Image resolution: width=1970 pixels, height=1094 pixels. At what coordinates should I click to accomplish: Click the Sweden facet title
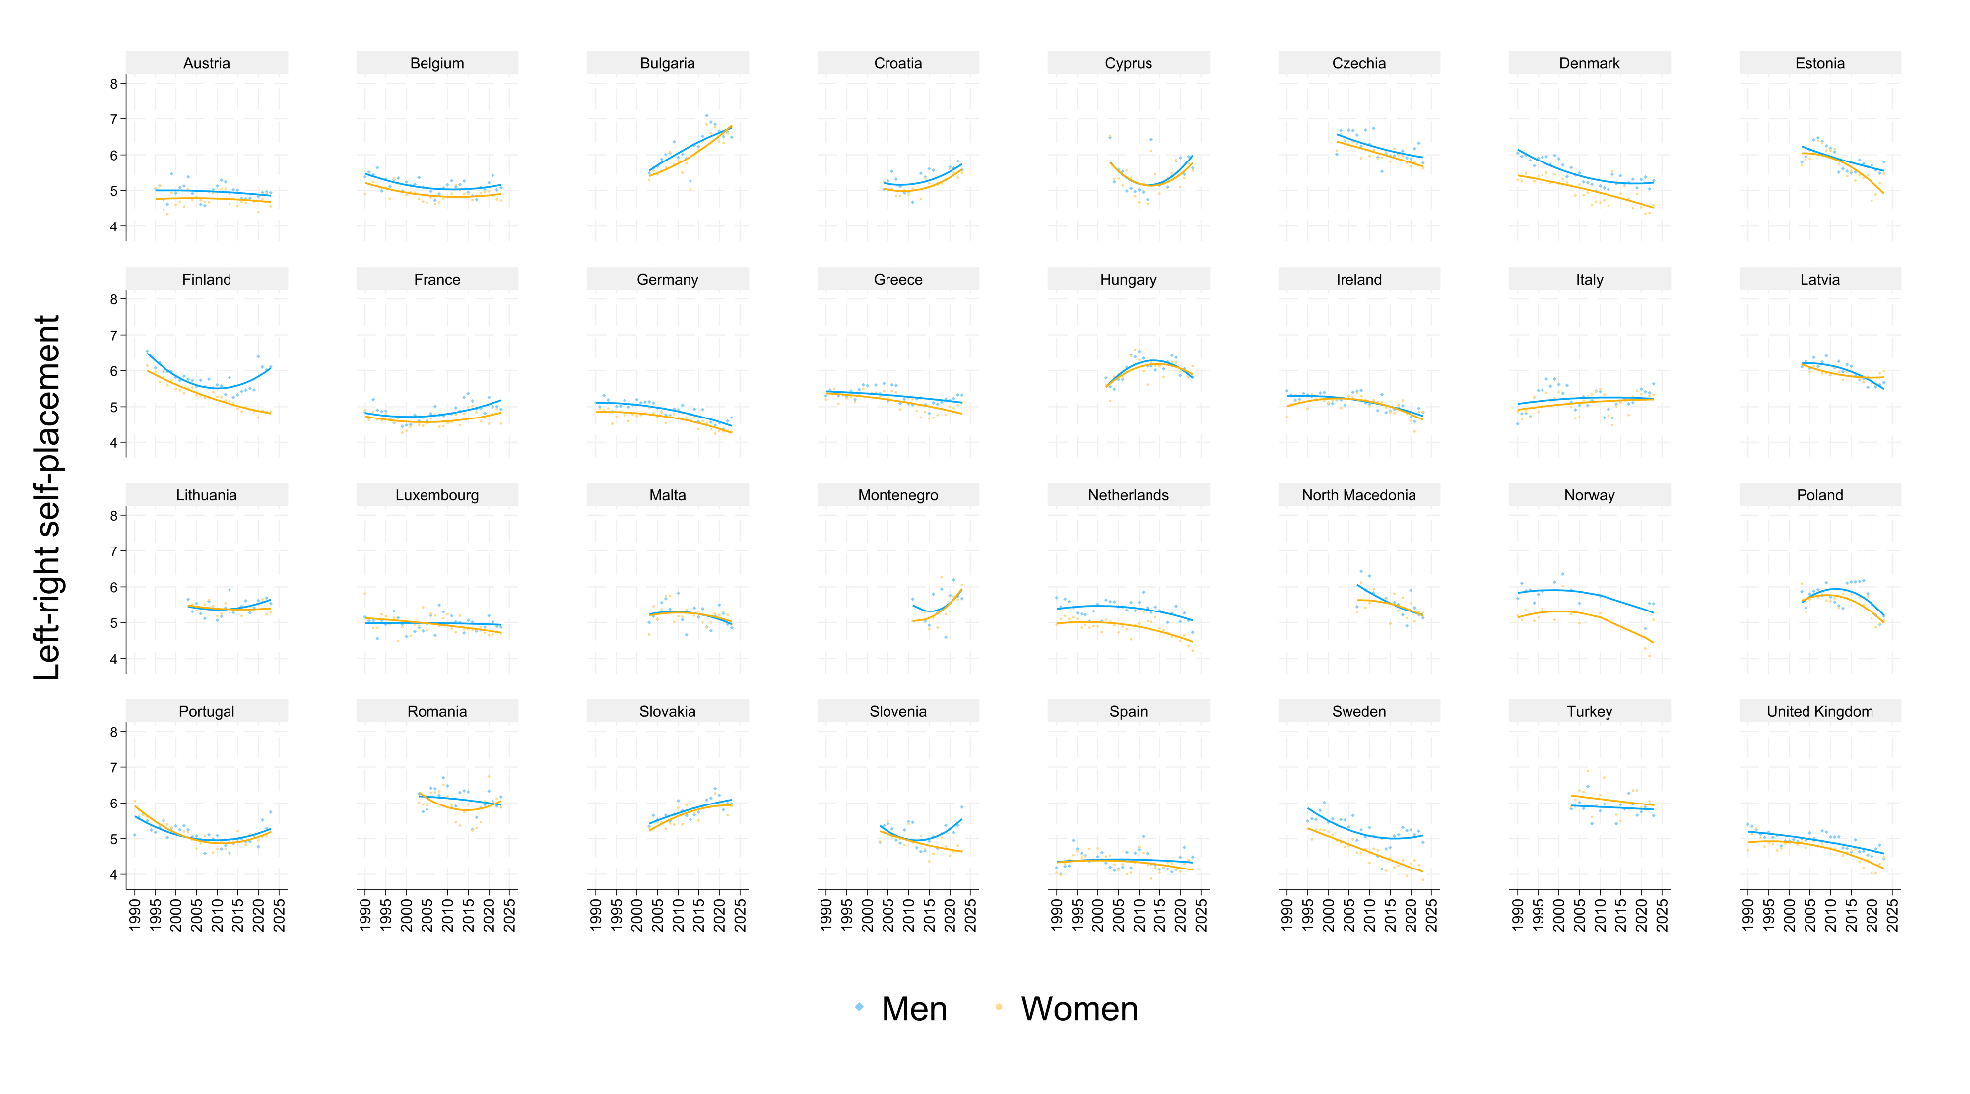(x=1359, y=711)
